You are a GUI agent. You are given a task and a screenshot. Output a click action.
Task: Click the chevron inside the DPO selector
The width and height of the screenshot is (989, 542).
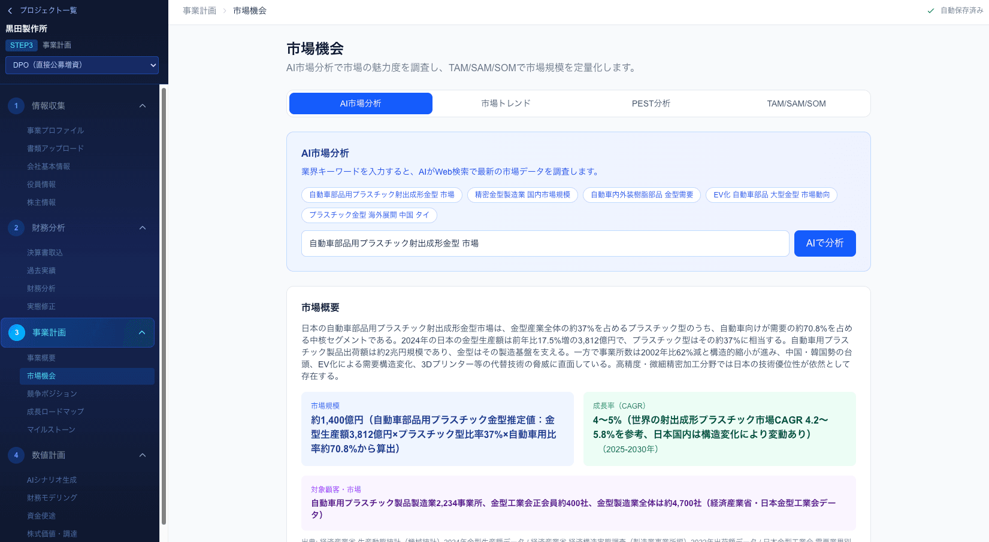coord(154,65)
